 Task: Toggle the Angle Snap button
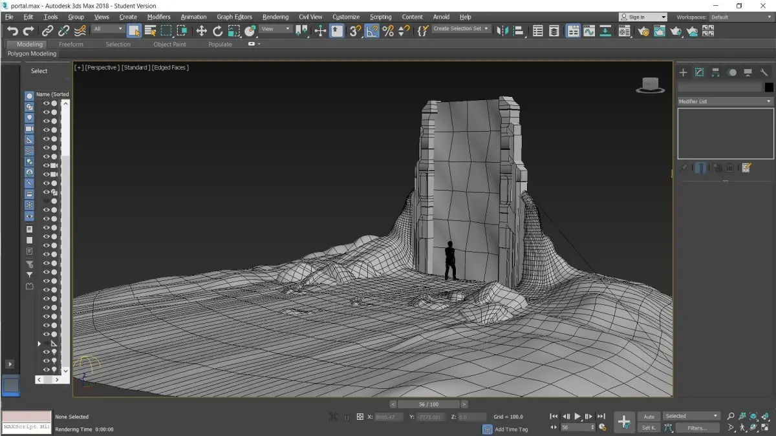coord(372,30)
